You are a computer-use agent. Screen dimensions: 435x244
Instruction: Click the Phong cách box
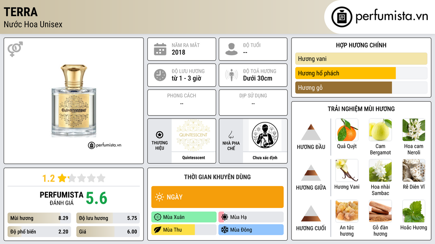[182, 103]
